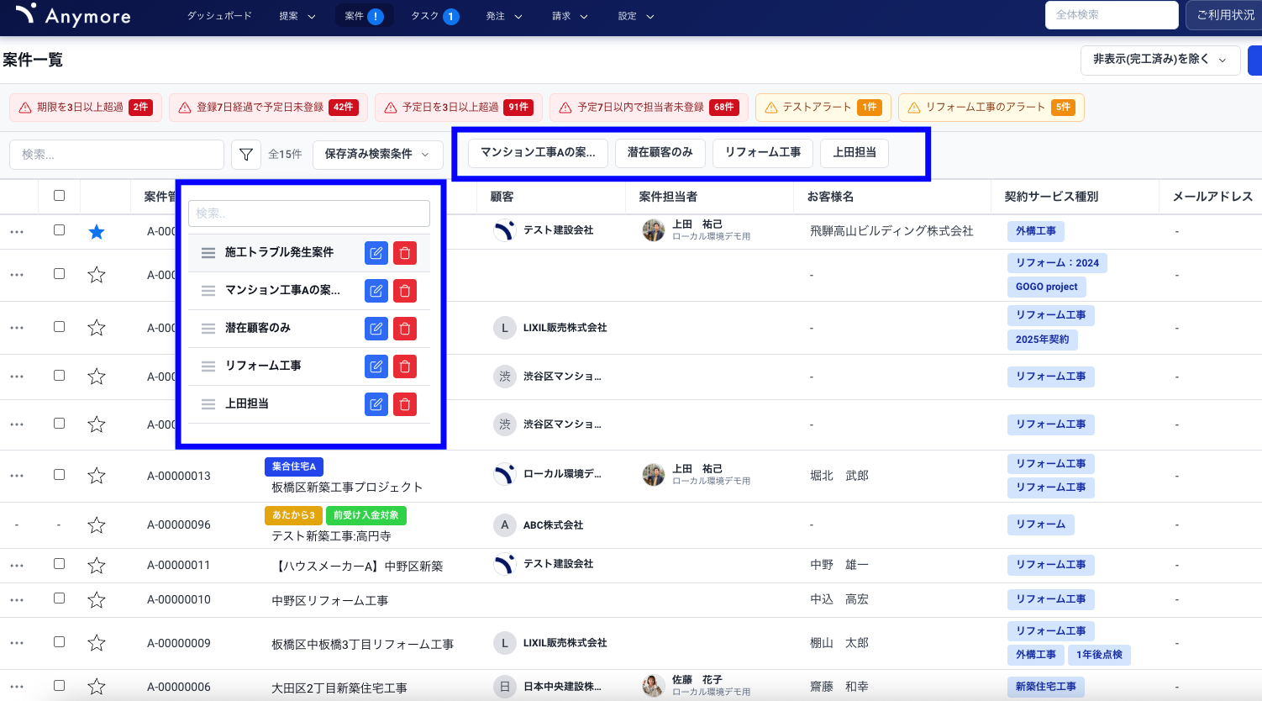Open the 非表示(完工済み)を除く dropdown

pyautogui.click(x=1159, y=61)
